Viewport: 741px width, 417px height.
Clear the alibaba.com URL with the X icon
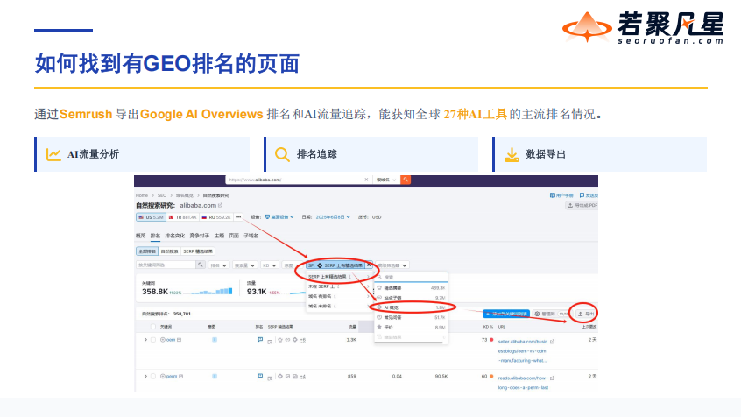coord(366,180)
